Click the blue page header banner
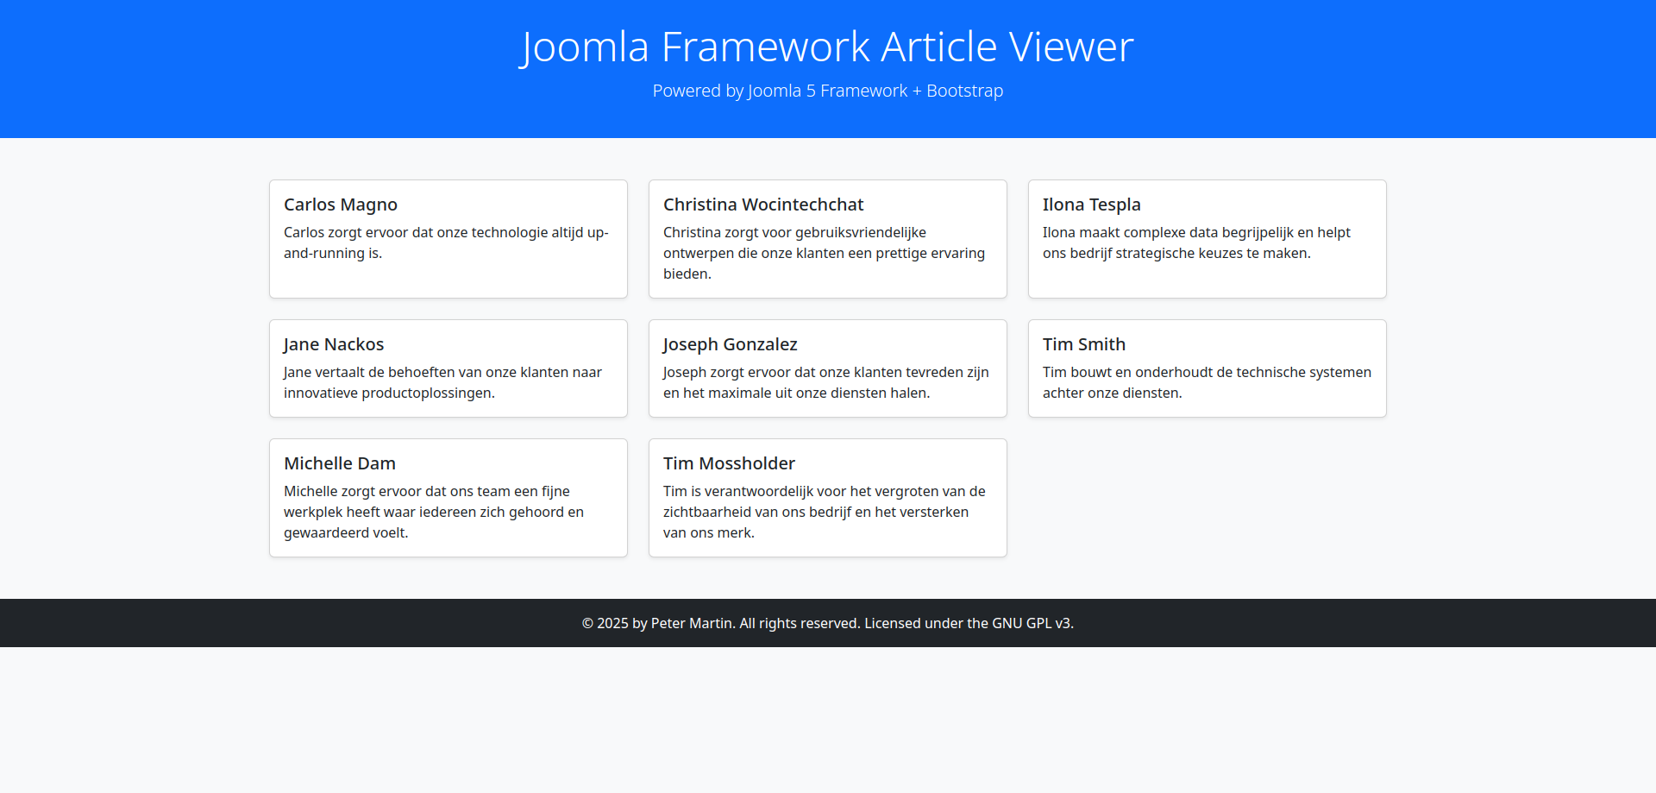 click(x=259, y=69)
